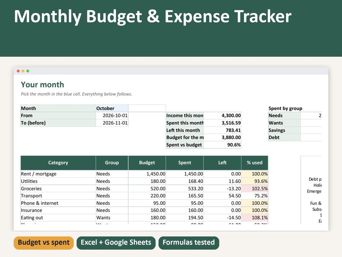342x257 pixels.
Task: Click the 'Formulas tested' badge
Action: (x=188, y=243)
